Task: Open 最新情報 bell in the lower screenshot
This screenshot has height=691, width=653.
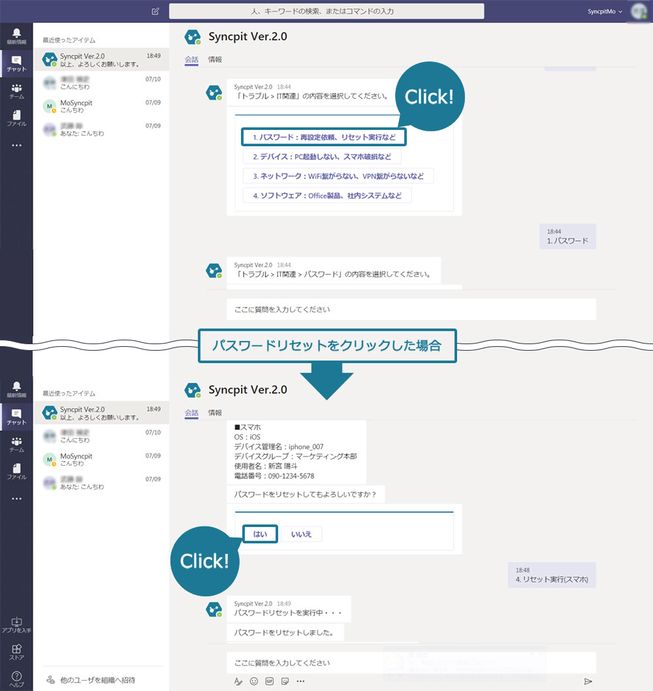Action: point(16,389)
